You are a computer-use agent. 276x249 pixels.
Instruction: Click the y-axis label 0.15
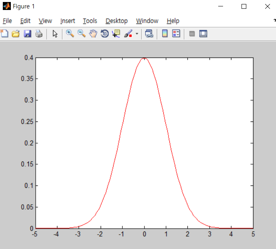click(x=27, y=164)
